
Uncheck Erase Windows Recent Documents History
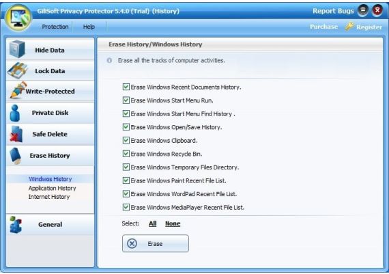tap(126, 87)
